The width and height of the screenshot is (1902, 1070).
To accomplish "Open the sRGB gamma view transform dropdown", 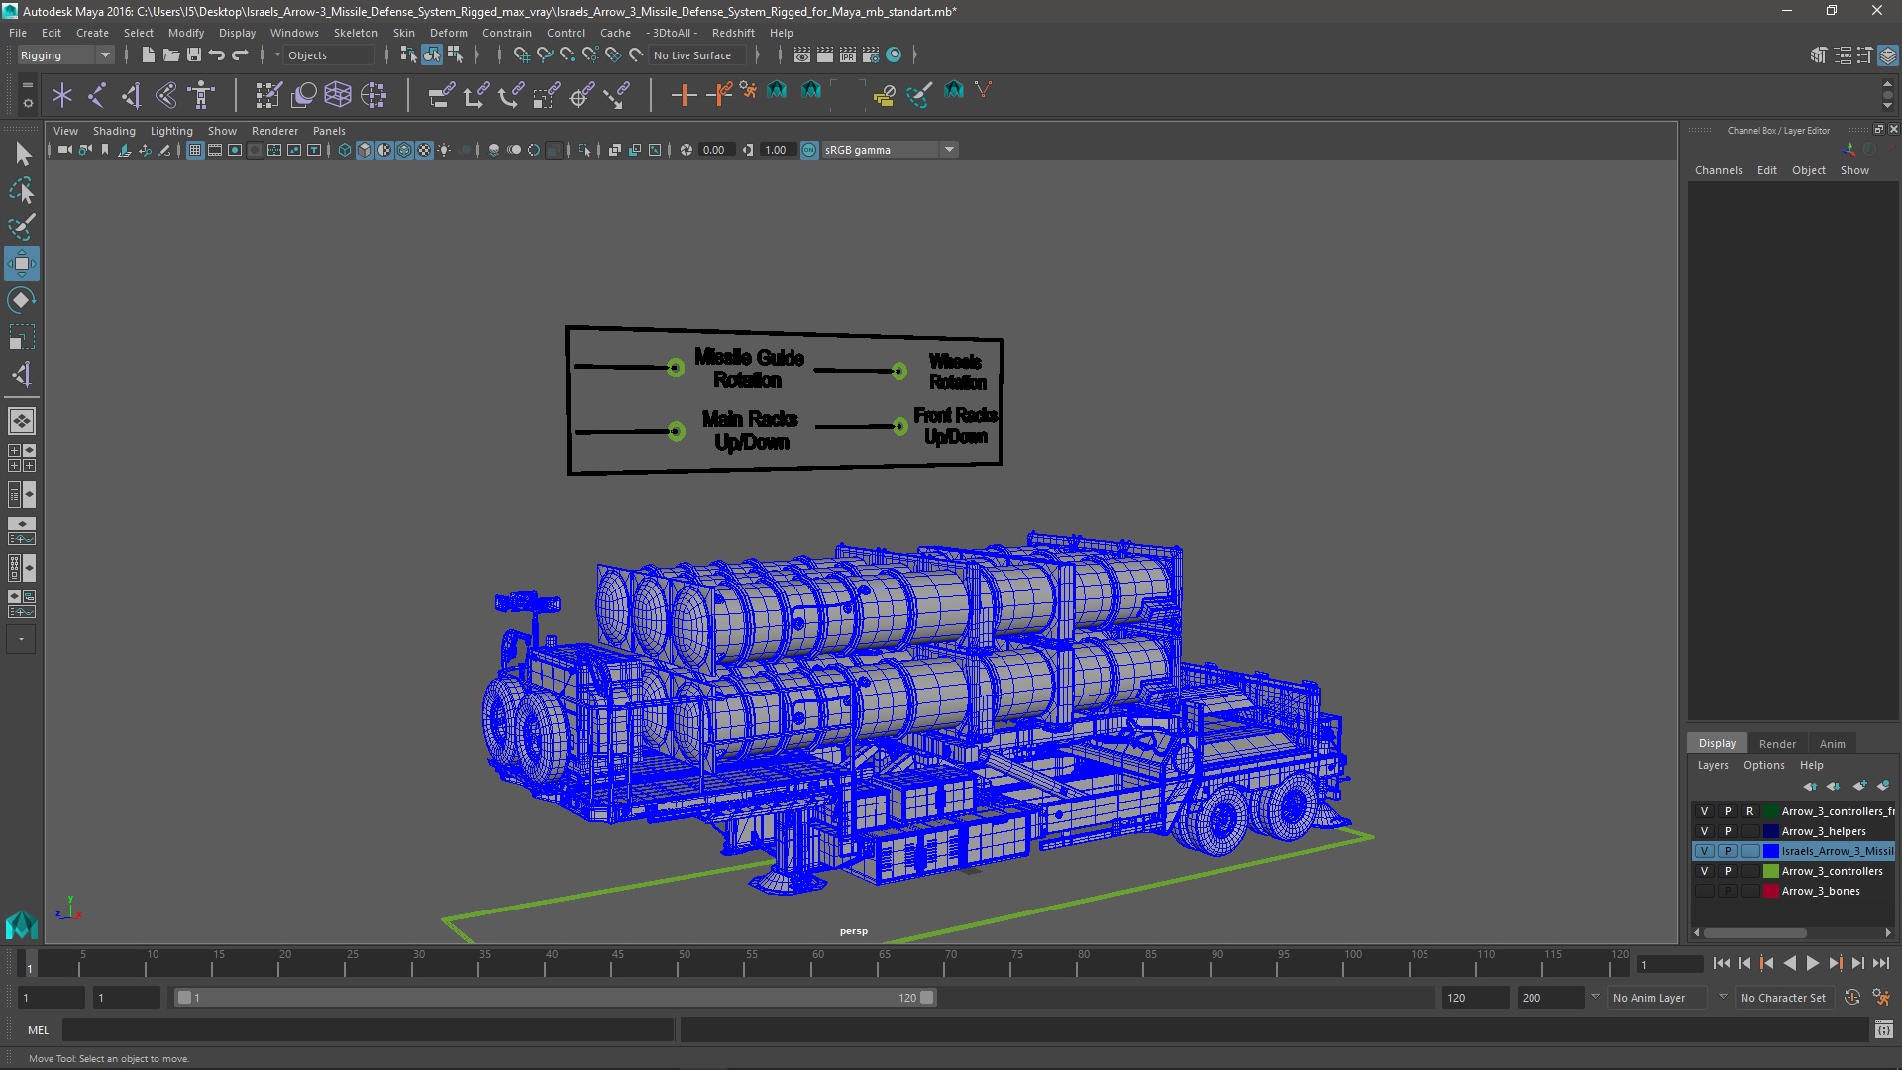I will click(890, 150).
